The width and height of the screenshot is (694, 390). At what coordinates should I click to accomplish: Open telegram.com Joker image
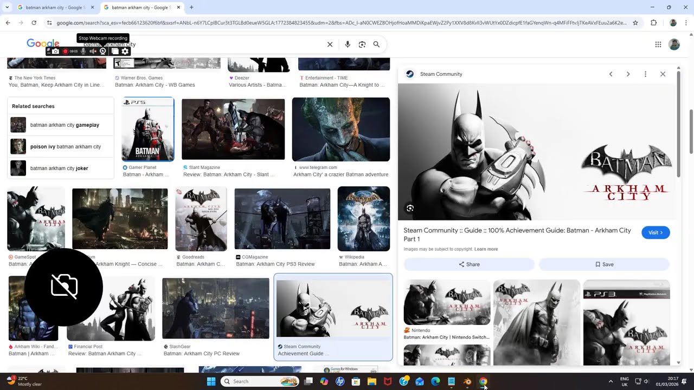(x=341, y=129)
